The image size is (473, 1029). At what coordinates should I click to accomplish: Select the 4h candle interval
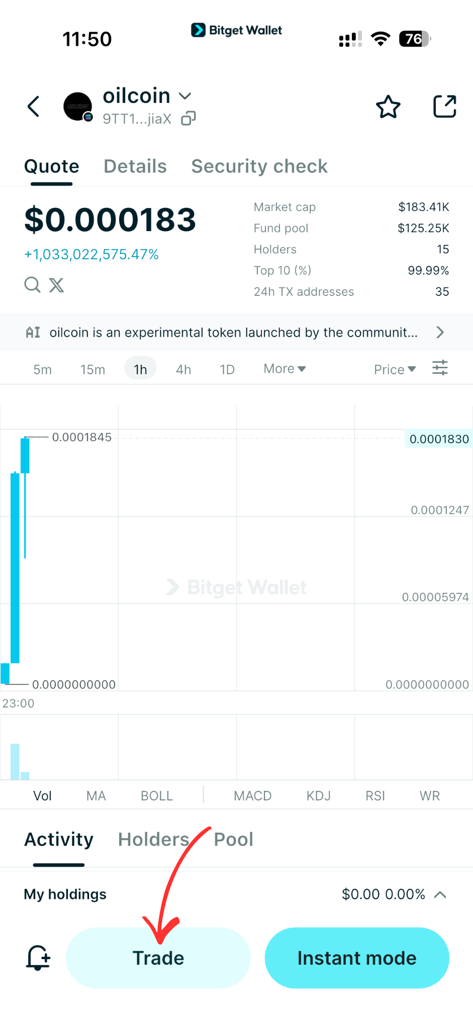point(183,369)
